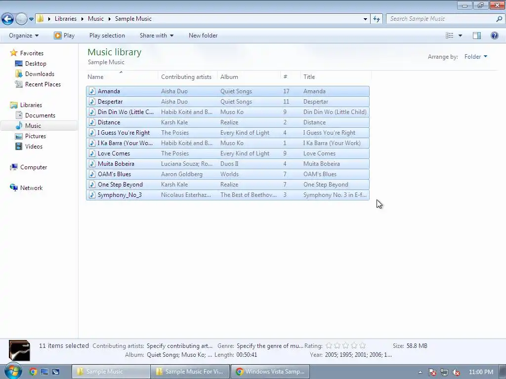Screen dimensions: 506x379
Task: Go back with the Back arrow button
Action: pos(8,19)
